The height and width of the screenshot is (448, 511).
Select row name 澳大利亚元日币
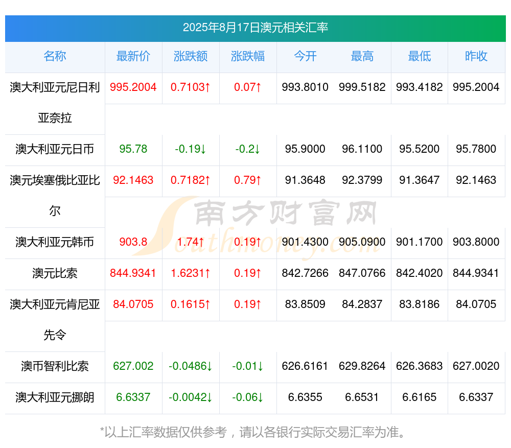pos(55,149)
